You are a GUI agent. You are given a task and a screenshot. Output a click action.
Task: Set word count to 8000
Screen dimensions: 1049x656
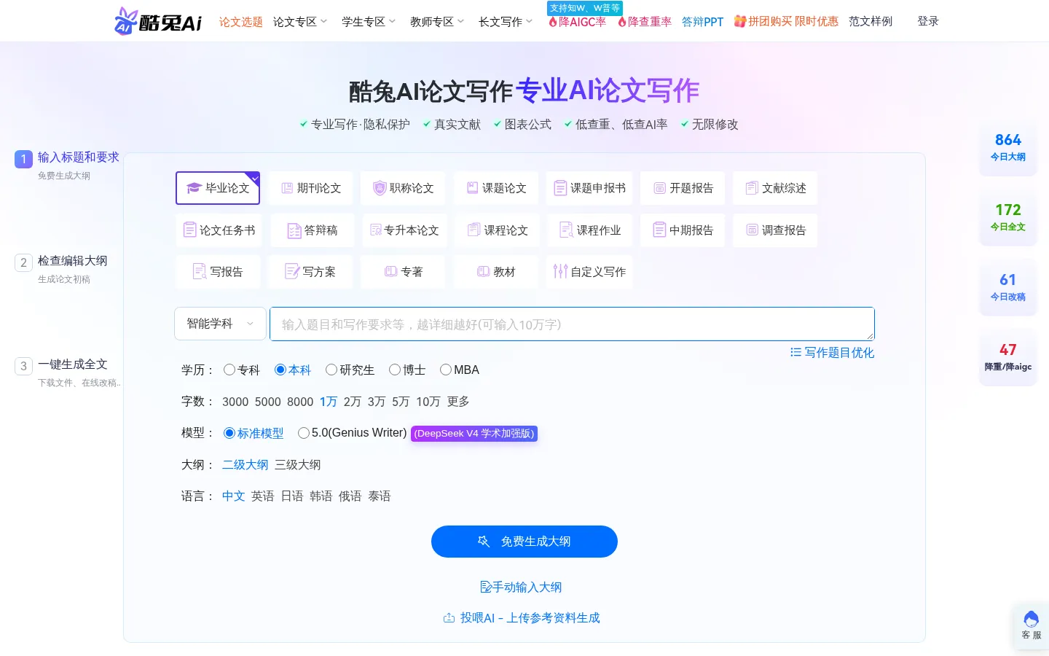(x=300, y=402)
